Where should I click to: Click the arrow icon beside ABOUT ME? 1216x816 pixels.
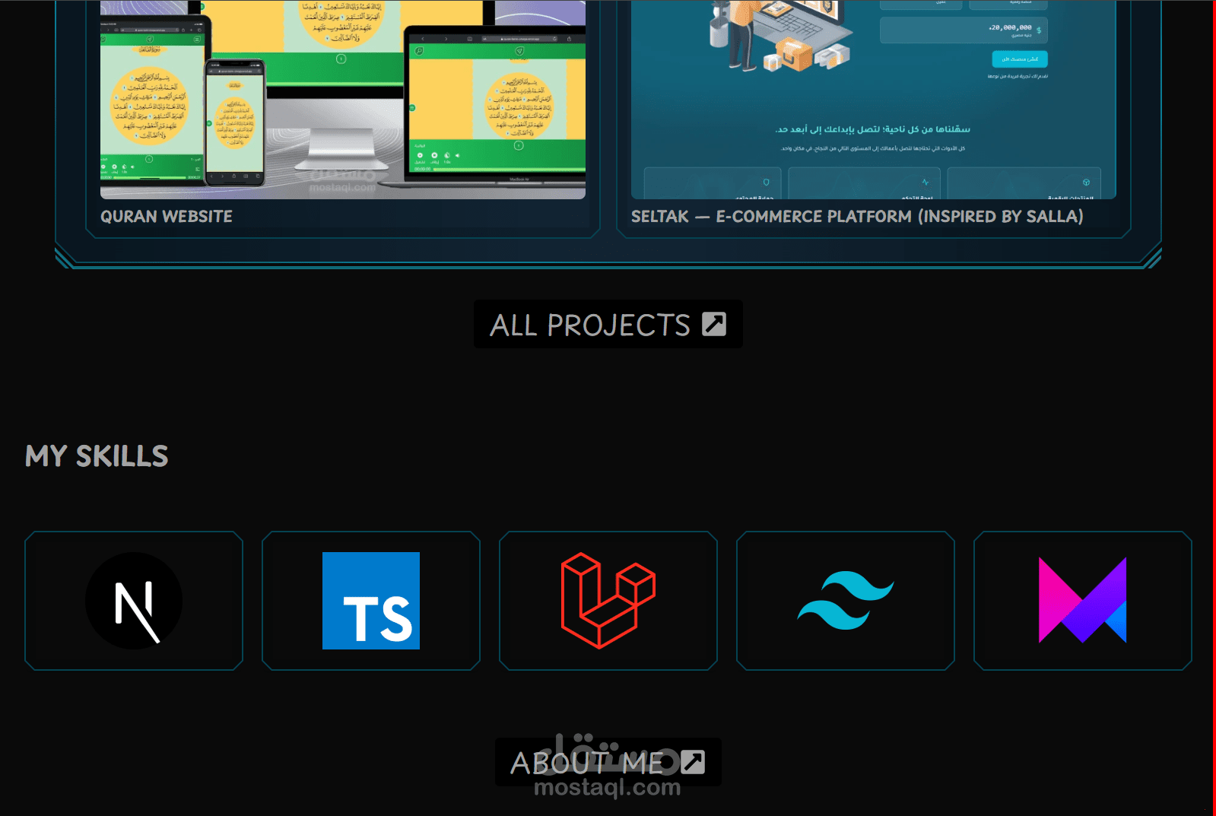693,762
